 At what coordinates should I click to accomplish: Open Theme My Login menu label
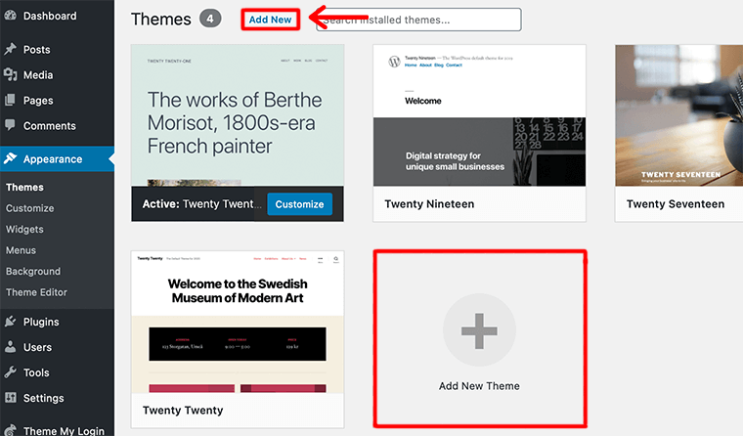64,431
